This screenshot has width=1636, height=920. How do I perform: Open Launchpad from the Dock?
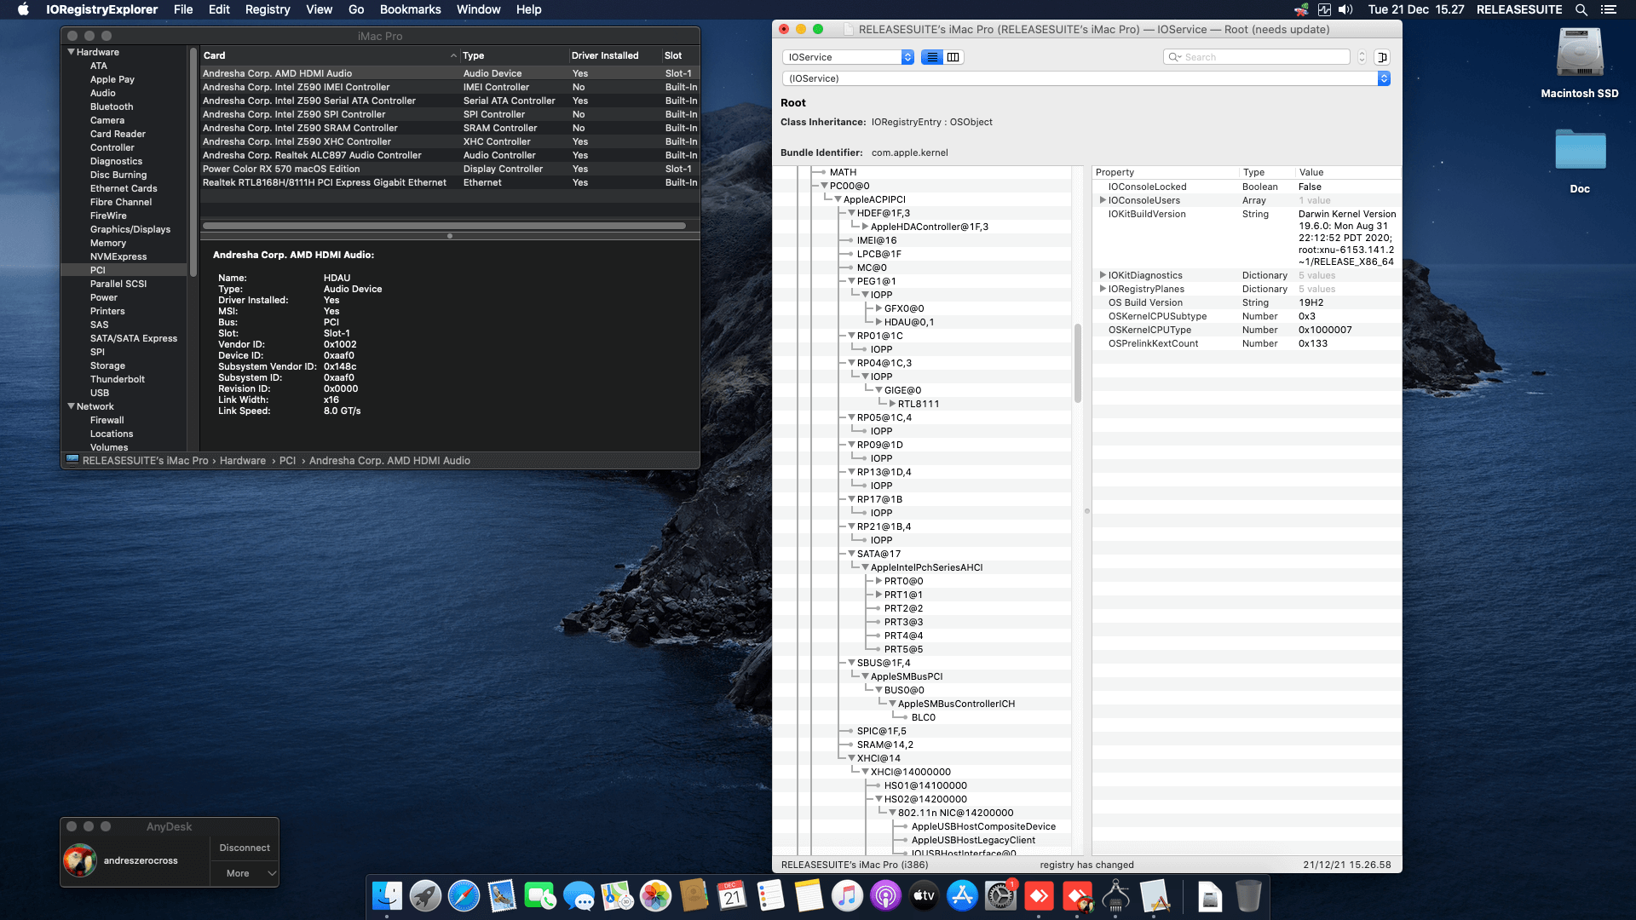pyautogui.click(x=425, y=896)
